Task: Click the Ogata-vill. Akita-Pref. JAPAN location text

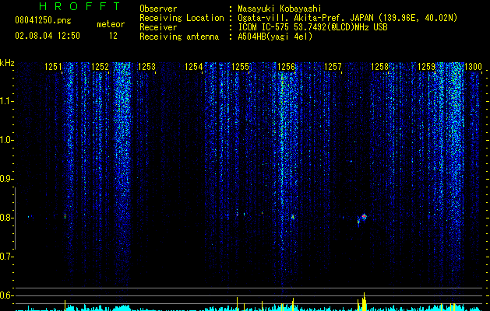Action: (x=347, y=18)
